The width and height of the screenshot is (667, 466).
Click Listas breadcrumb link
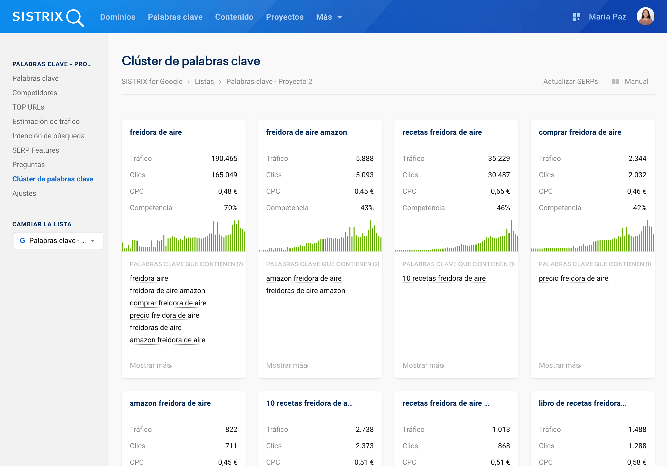[x=204, y=82]
